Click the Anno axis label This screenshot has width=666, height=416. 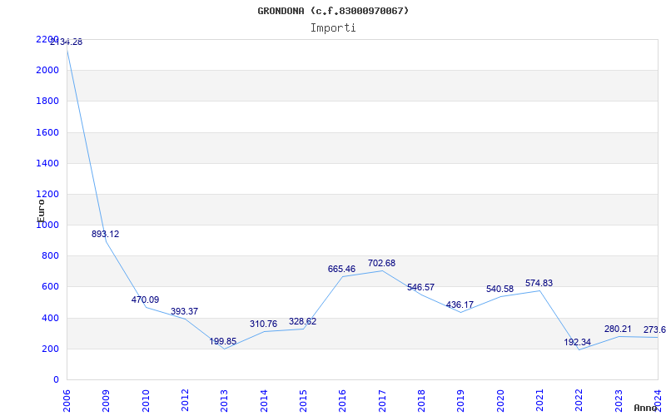[x=646, y=408]
